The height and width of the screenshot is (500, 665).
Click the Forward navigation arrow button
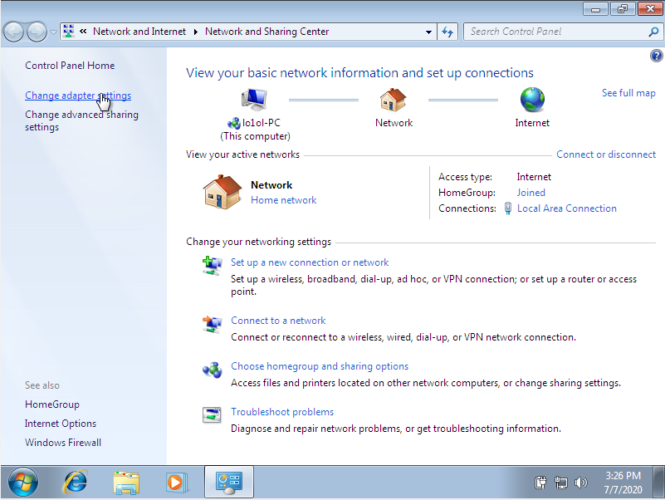(x=37, y=32)
